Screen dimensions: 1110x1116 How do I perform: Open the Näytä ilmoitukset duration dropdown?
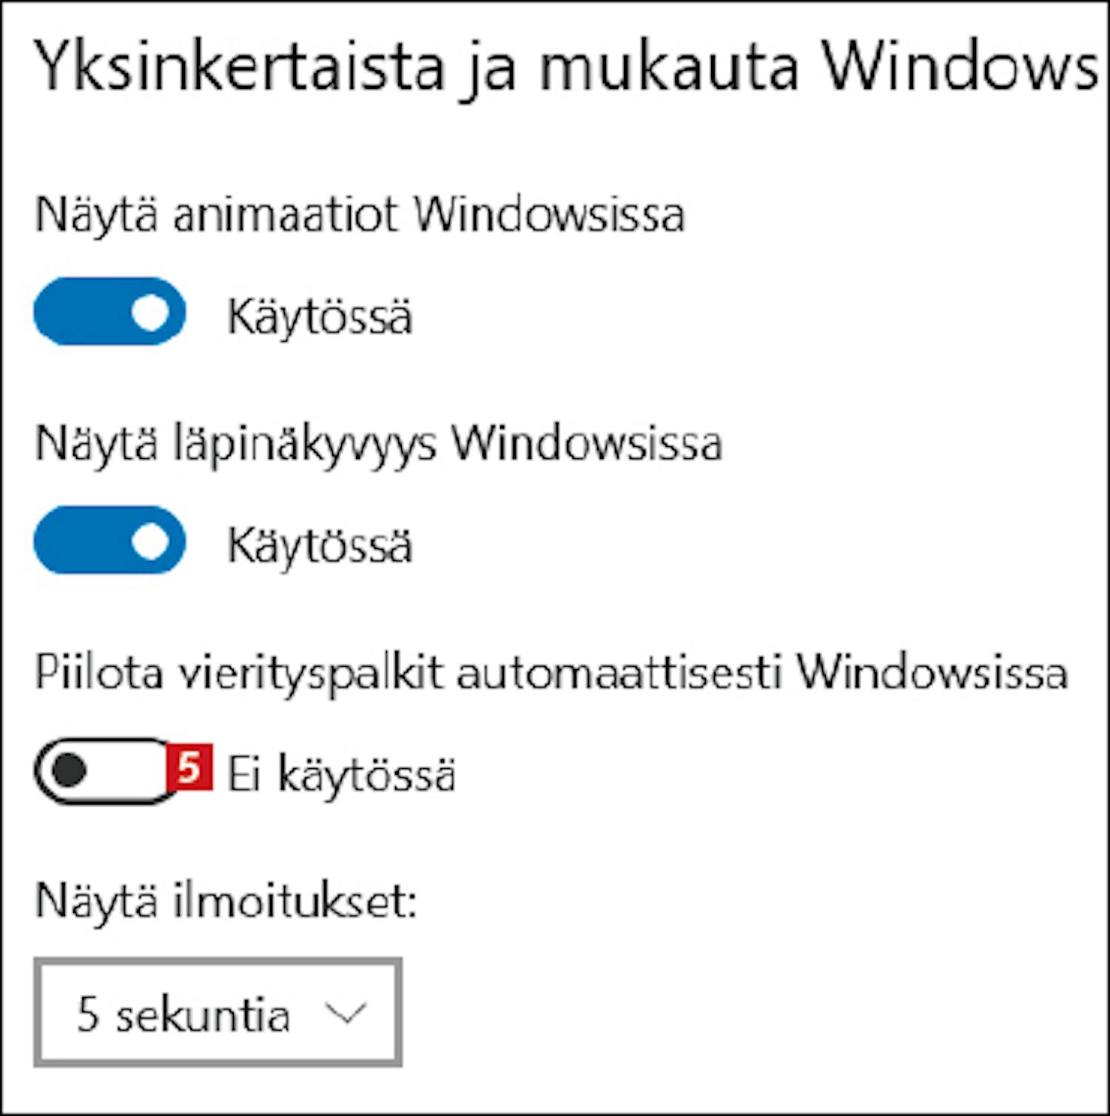218,1012
